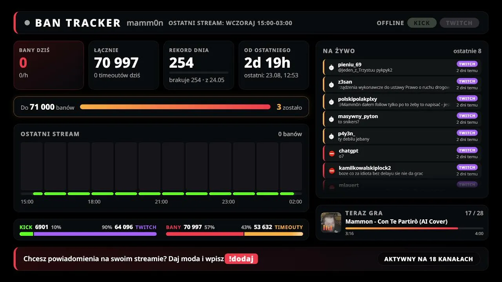Click stopwatch icon next to polskipolakplxy
This screenshot has width=502, height=282.
pyautogui.click(x=331, y=102)
